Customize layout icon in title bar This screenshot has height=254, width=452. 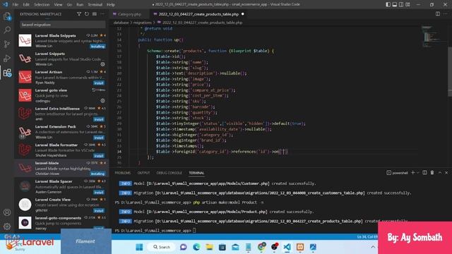click(408, 5)
